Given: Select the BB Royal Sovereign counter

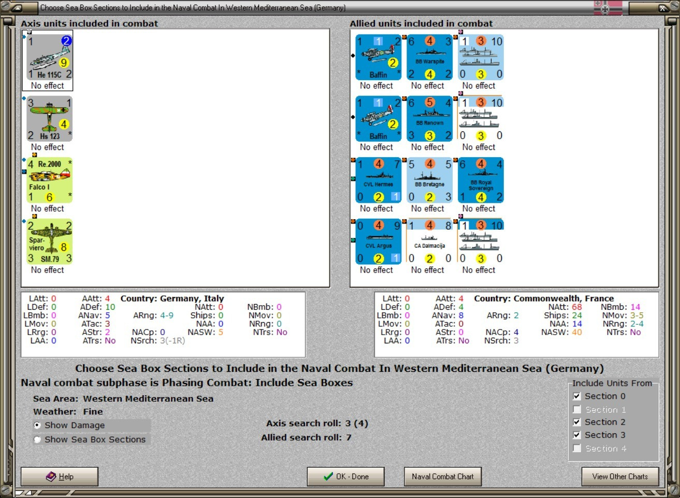Looking at the screenshot, I should (481, 180).
